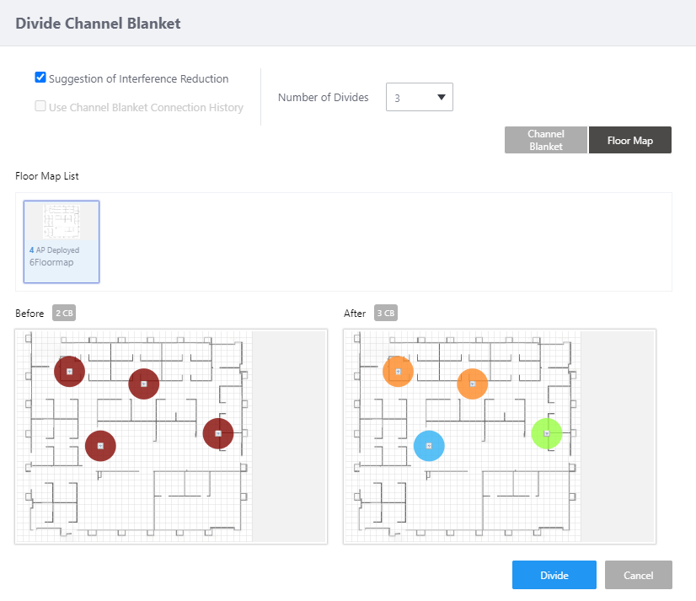Select the left orange AP in After map
The height and width of the screenshot is (601, 696).
tap(399, 371)
